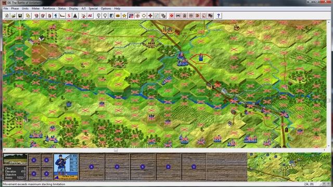The height and width of the screenshot is (187, 333).
Task: Open the Display menu
Action: click(x=73, y=8)
